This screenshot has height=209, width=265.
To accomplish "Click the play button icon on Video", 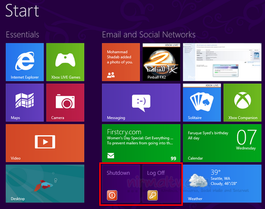I will [45, 142].
